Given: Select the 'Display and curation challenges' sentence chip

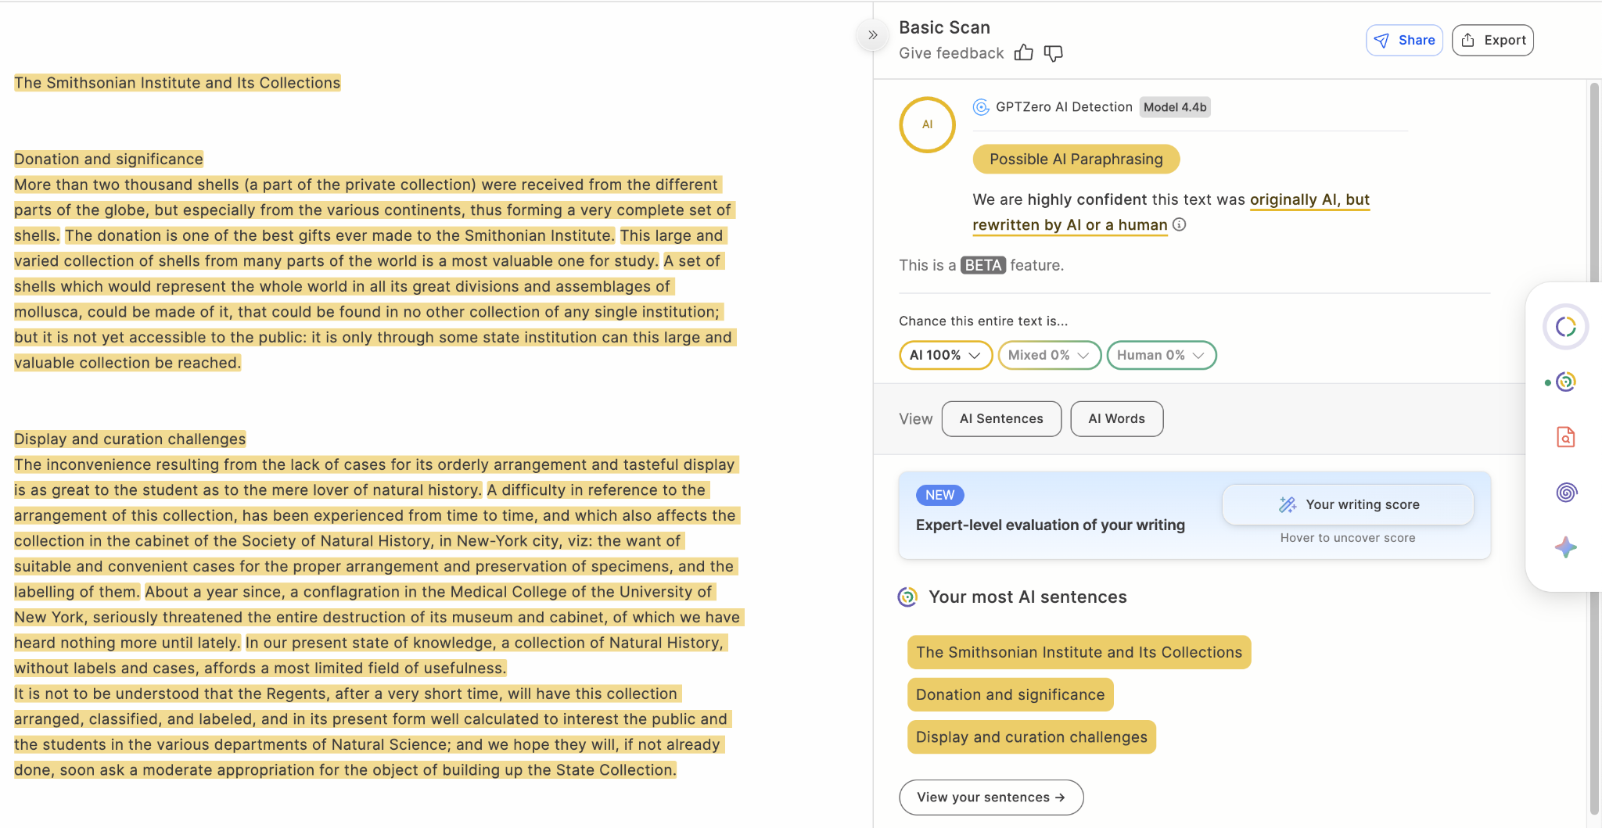Looking at the screenshot, I should (1031, 737).
